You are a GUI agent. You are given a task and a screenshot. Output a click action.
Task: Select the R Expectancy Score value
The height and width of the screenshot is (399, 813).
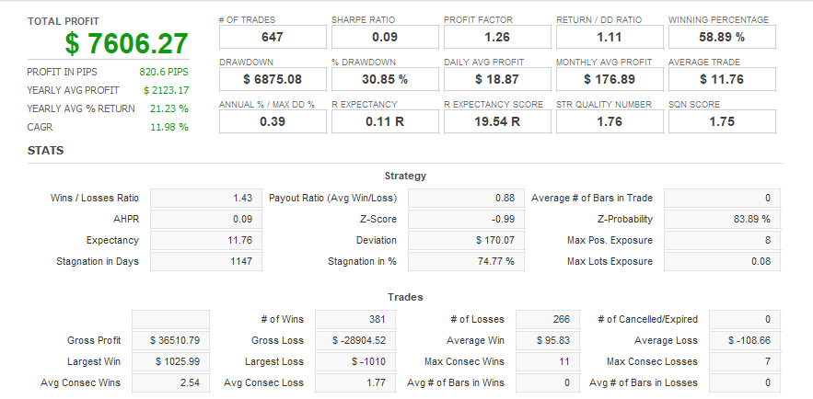click(x=497, y=121)
